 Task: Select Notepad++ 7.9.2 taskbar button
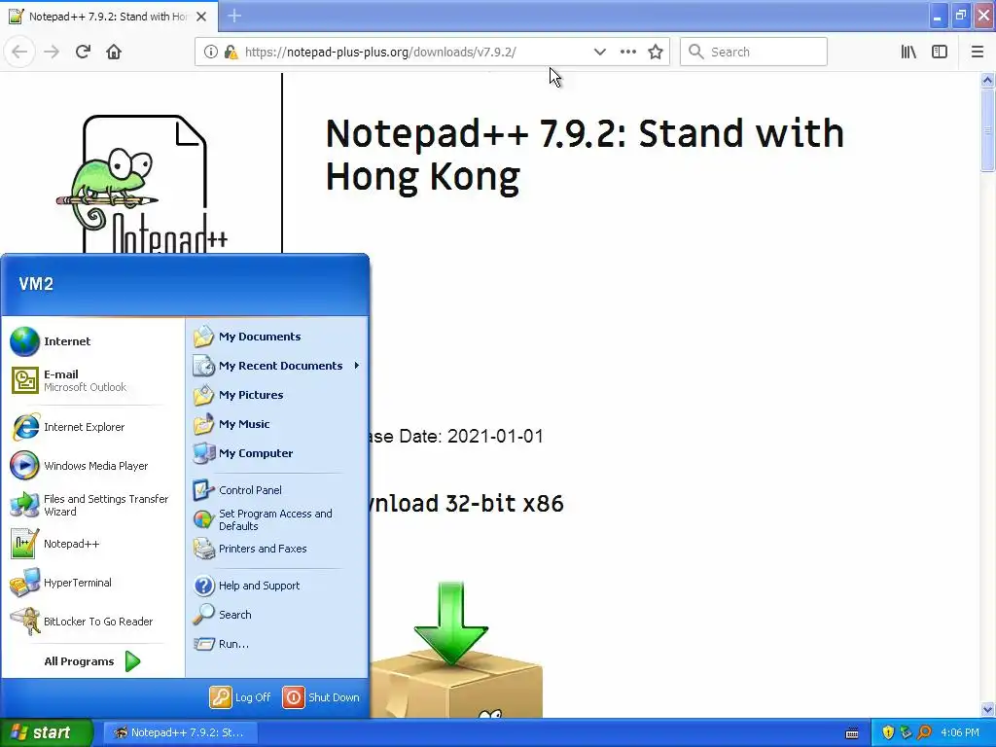point(180,732)
